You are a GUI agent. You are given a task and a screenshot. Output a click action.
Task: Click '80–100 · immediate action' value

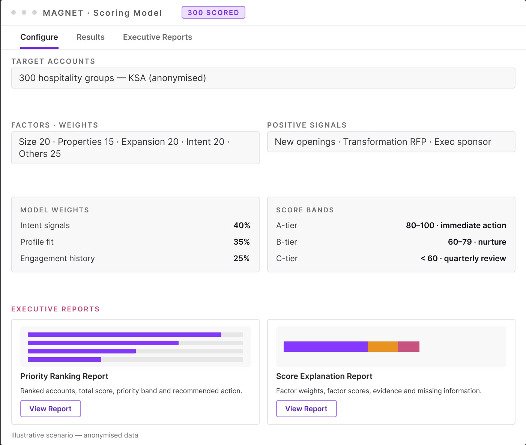tap(456, 226)
